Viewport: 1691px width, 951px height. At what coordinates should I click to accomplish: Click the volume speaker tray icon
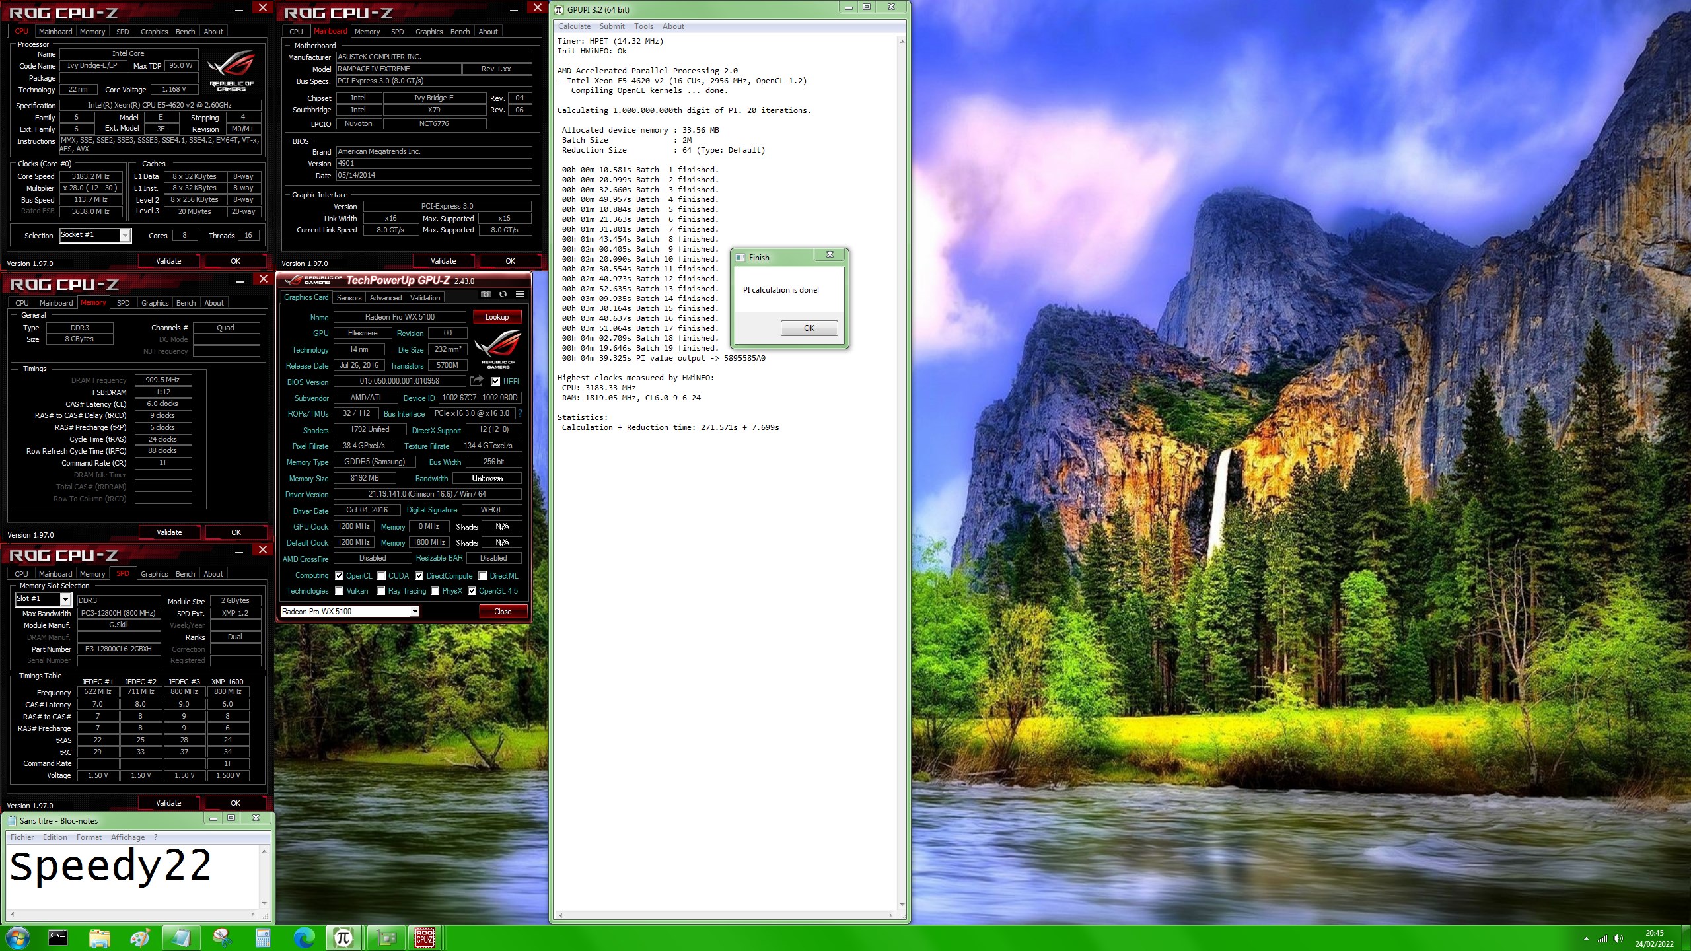[1618, 938]
